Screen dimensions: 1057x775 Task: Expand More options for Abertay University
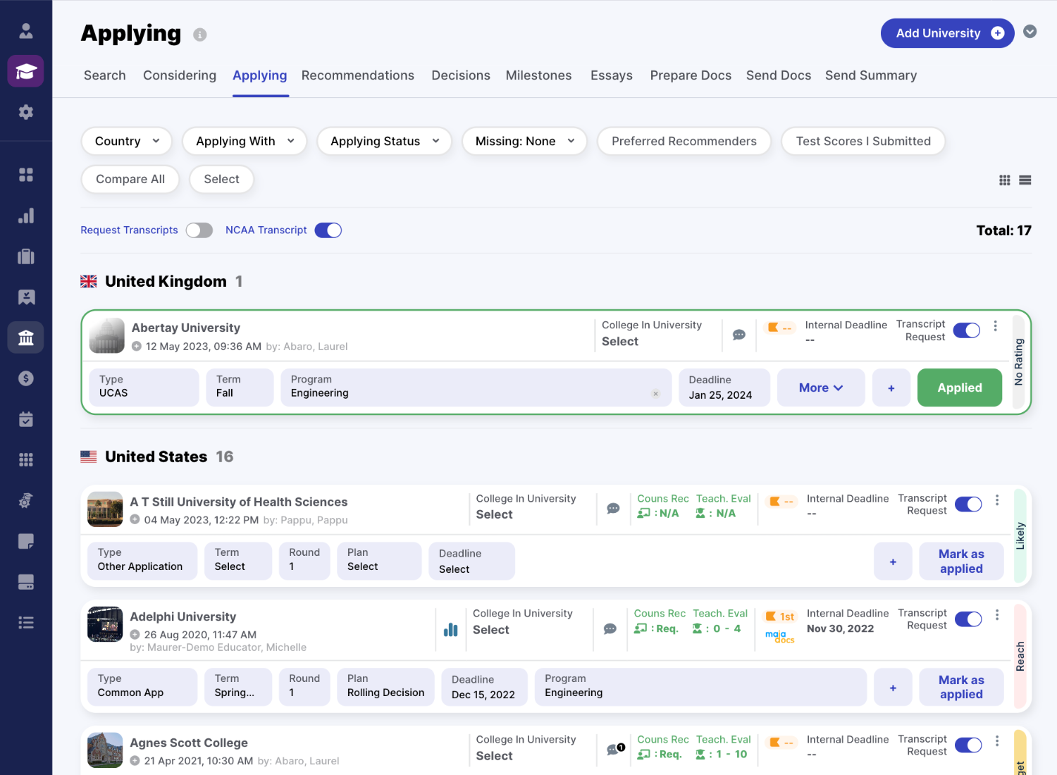pos(820,387)
